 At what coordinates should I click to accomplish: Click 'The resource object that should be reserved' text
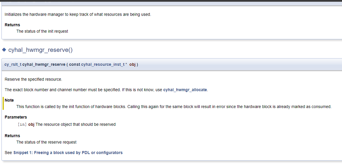point(75,124)
